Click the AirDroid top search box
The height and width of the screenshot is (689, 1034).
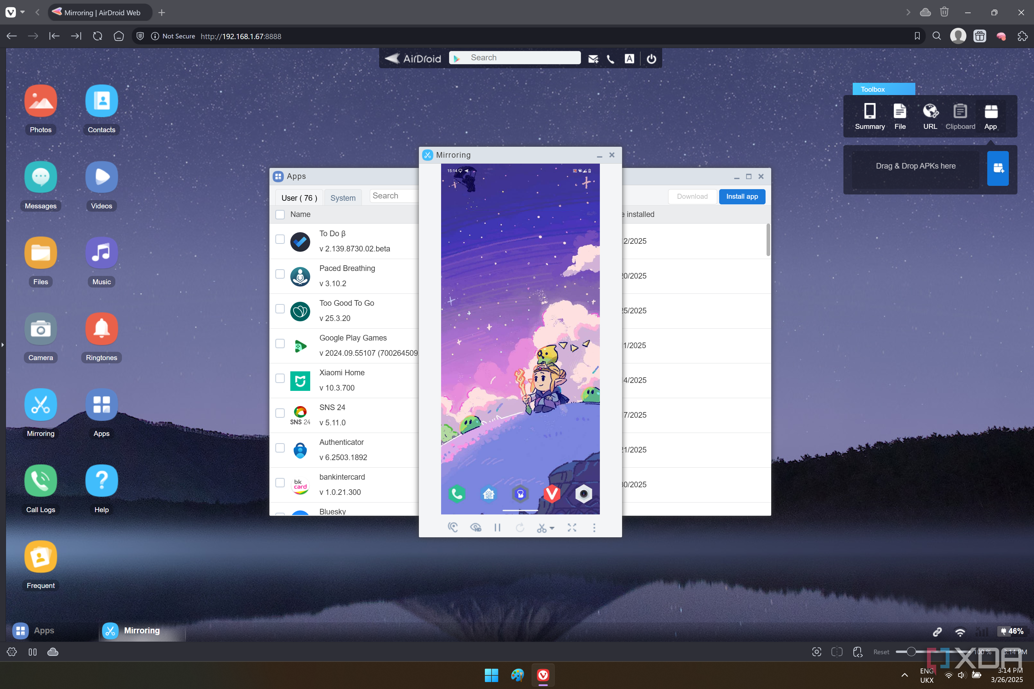tap(515, 58)
